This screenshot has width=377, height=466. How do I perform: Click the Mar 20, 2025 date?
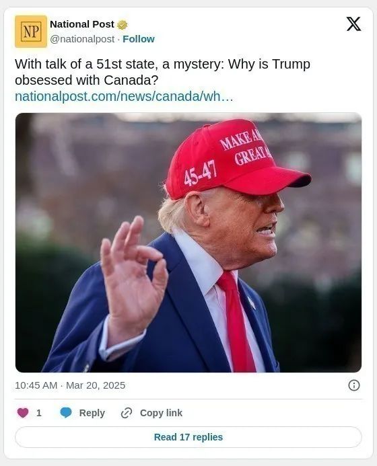[x=96, y=385]
